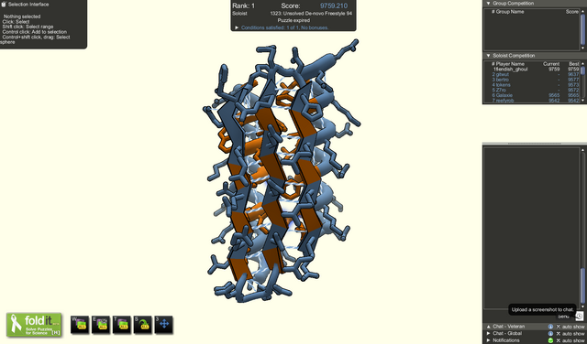Image resolution: width=587 pixels, height=344 pixels.
Task: Click the 'Best' column header
Action: [574, 64]
